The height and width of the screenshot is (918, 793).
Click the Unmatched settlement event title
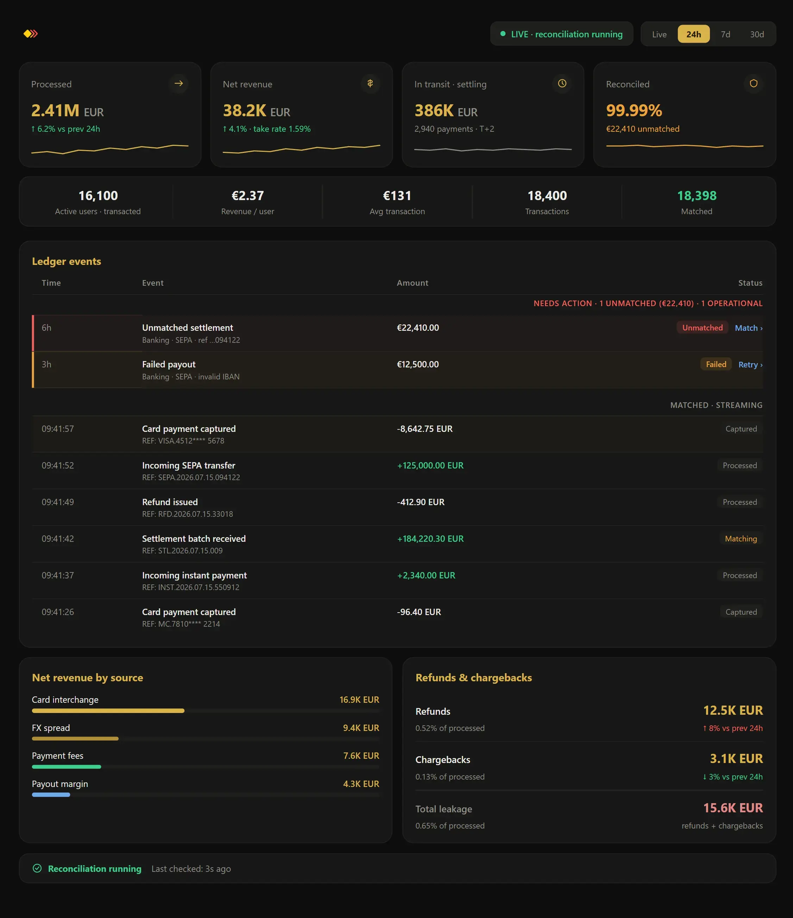187,327
